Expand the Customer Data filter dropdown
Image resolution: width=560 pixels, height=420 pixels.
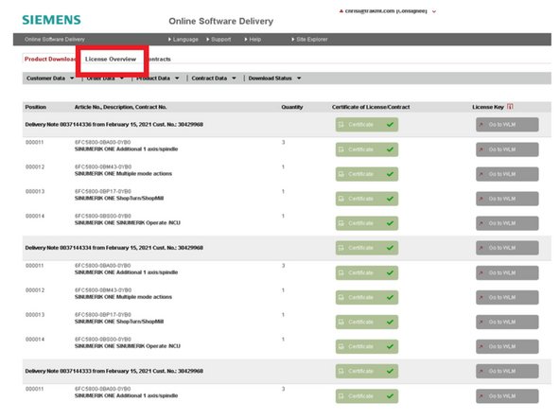[x=50, y=79]
